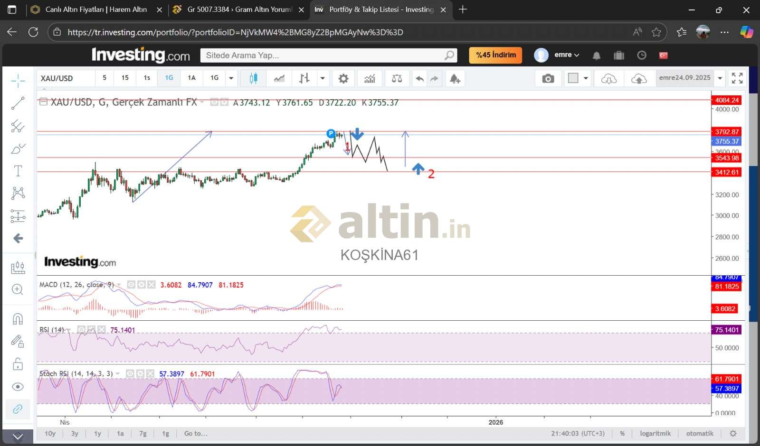Select the bar chart style
Image resolution: width=760 pixels, height=446 pixels.
[304, 78]
